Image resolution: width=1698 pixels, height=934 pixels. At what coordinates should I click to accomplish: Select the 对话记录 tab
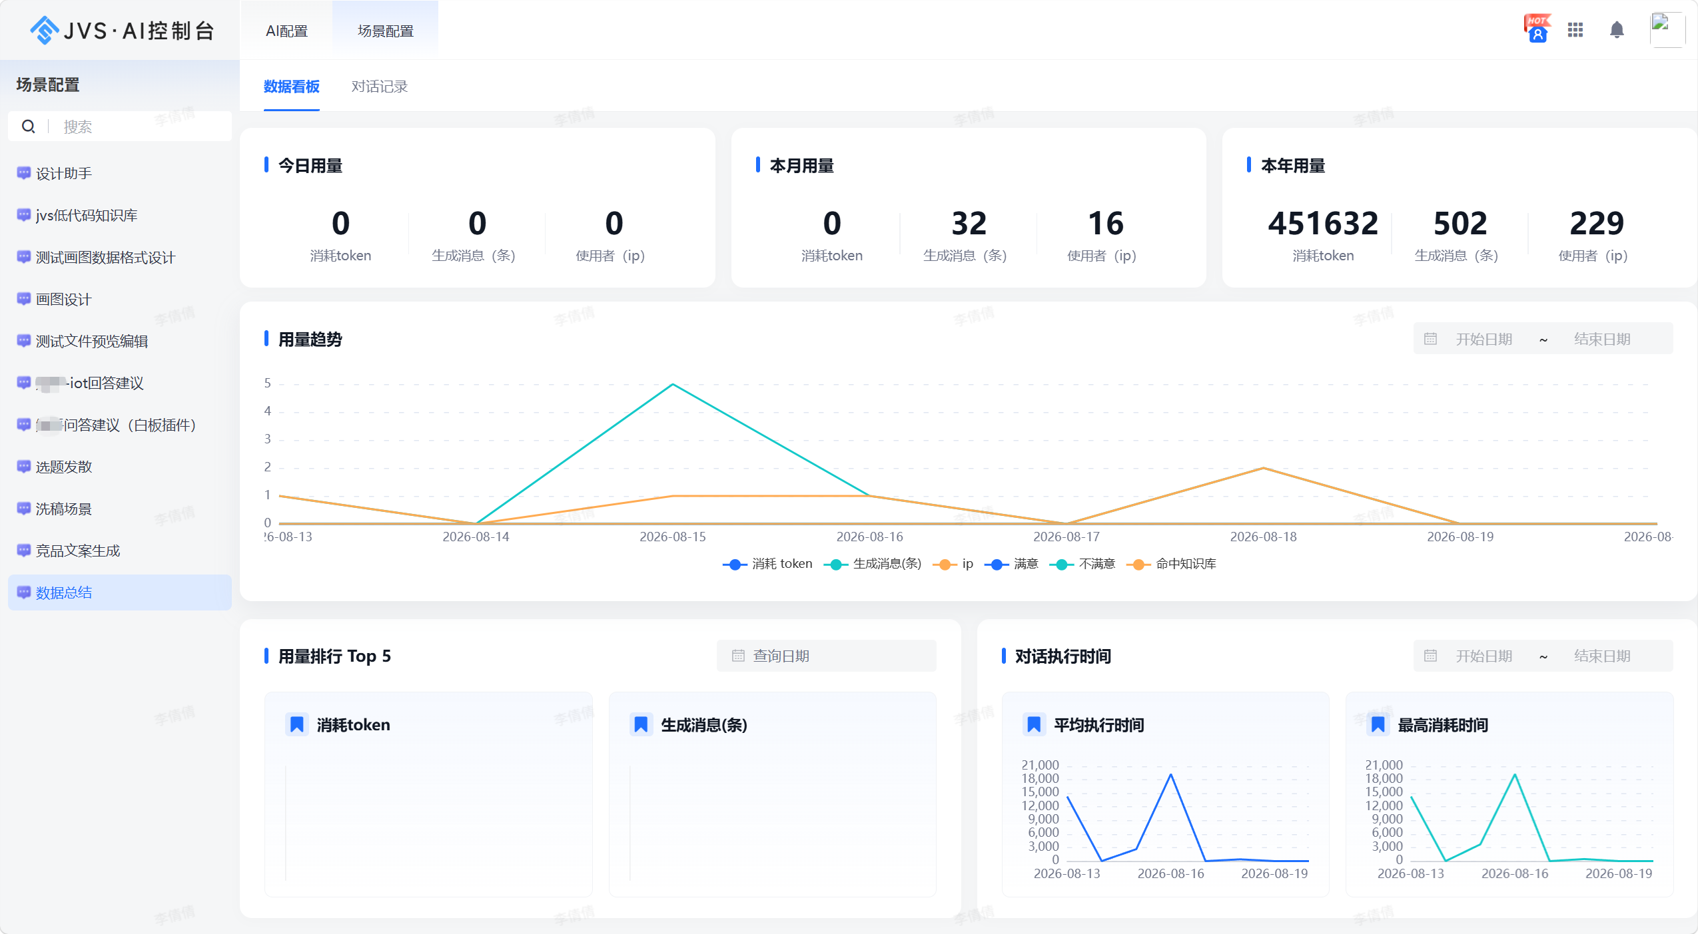[x=379, y=87]
